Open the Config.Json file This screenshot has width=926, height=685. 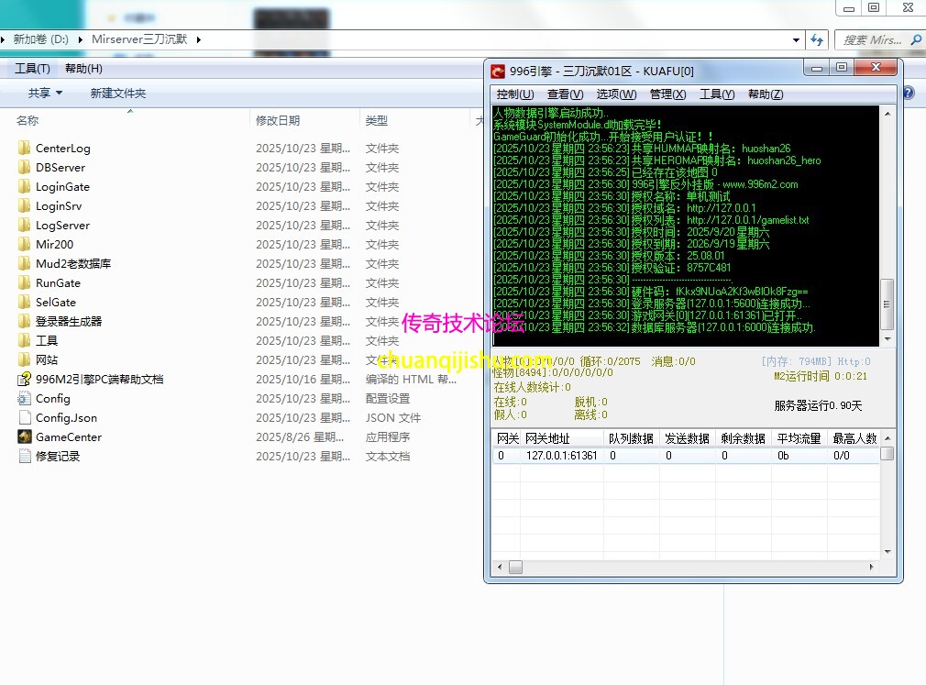point(67,417)
